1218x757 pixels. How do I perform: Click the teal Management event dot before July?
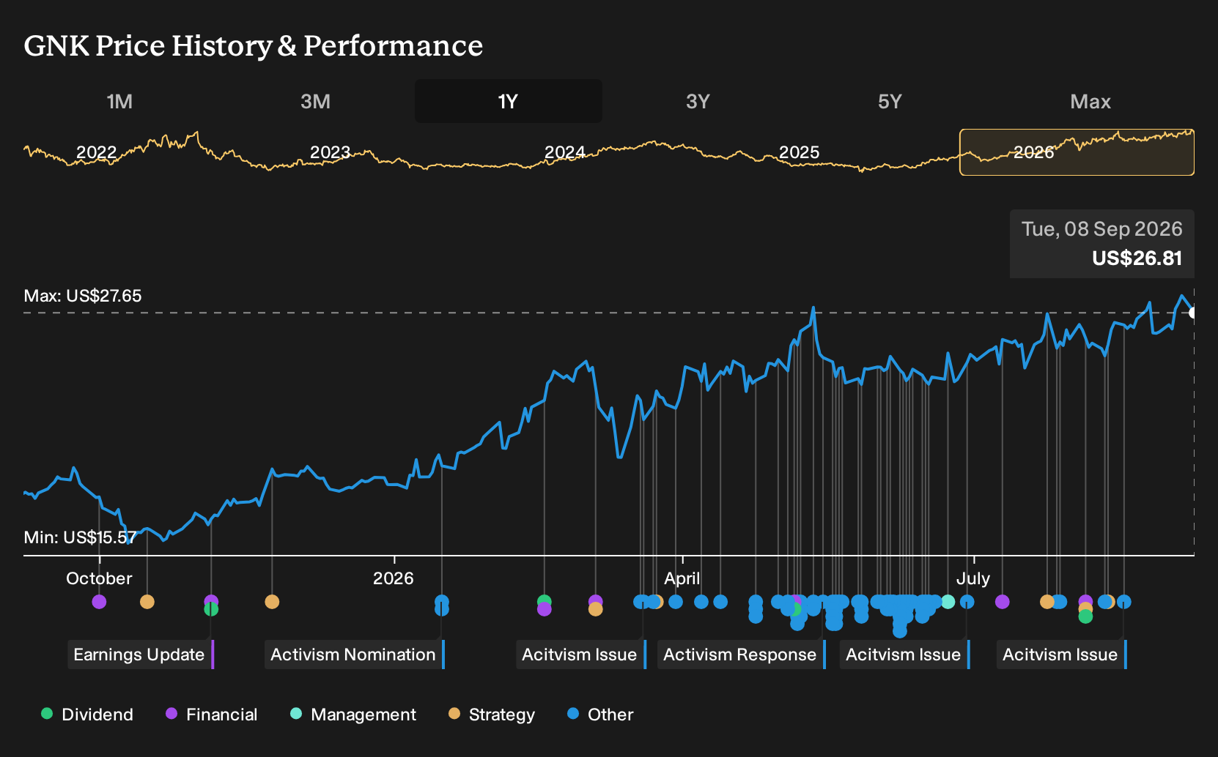(948, 602)
